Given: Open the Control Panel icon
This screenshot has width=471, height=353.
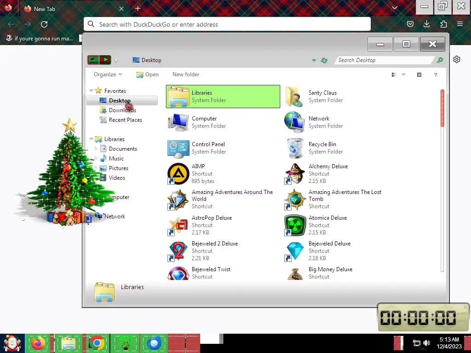Looking at the screenshot, I should [x=178, y=148].
